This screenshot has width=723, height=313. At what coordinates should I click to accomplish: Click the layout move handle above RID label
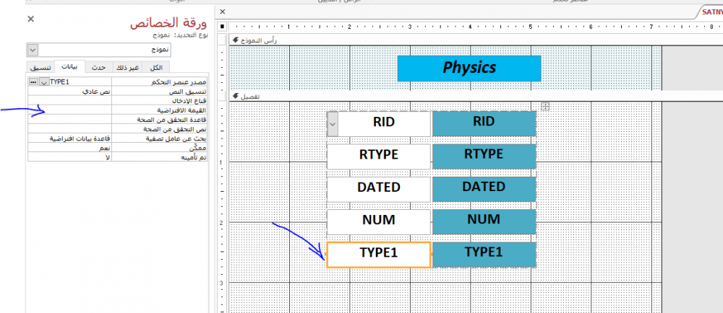(x=545, y=107)
